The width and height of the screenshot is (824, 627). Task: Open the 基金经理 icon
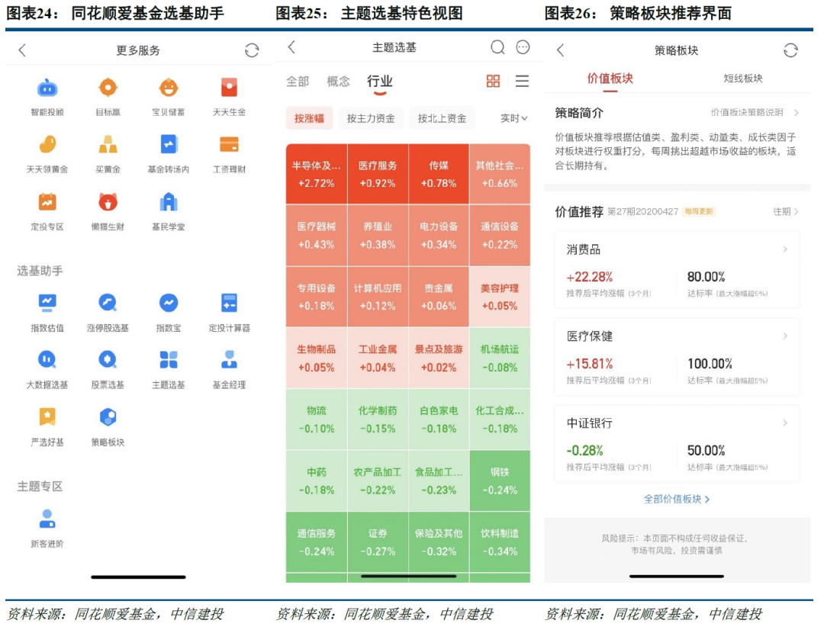tap(229, 359)
